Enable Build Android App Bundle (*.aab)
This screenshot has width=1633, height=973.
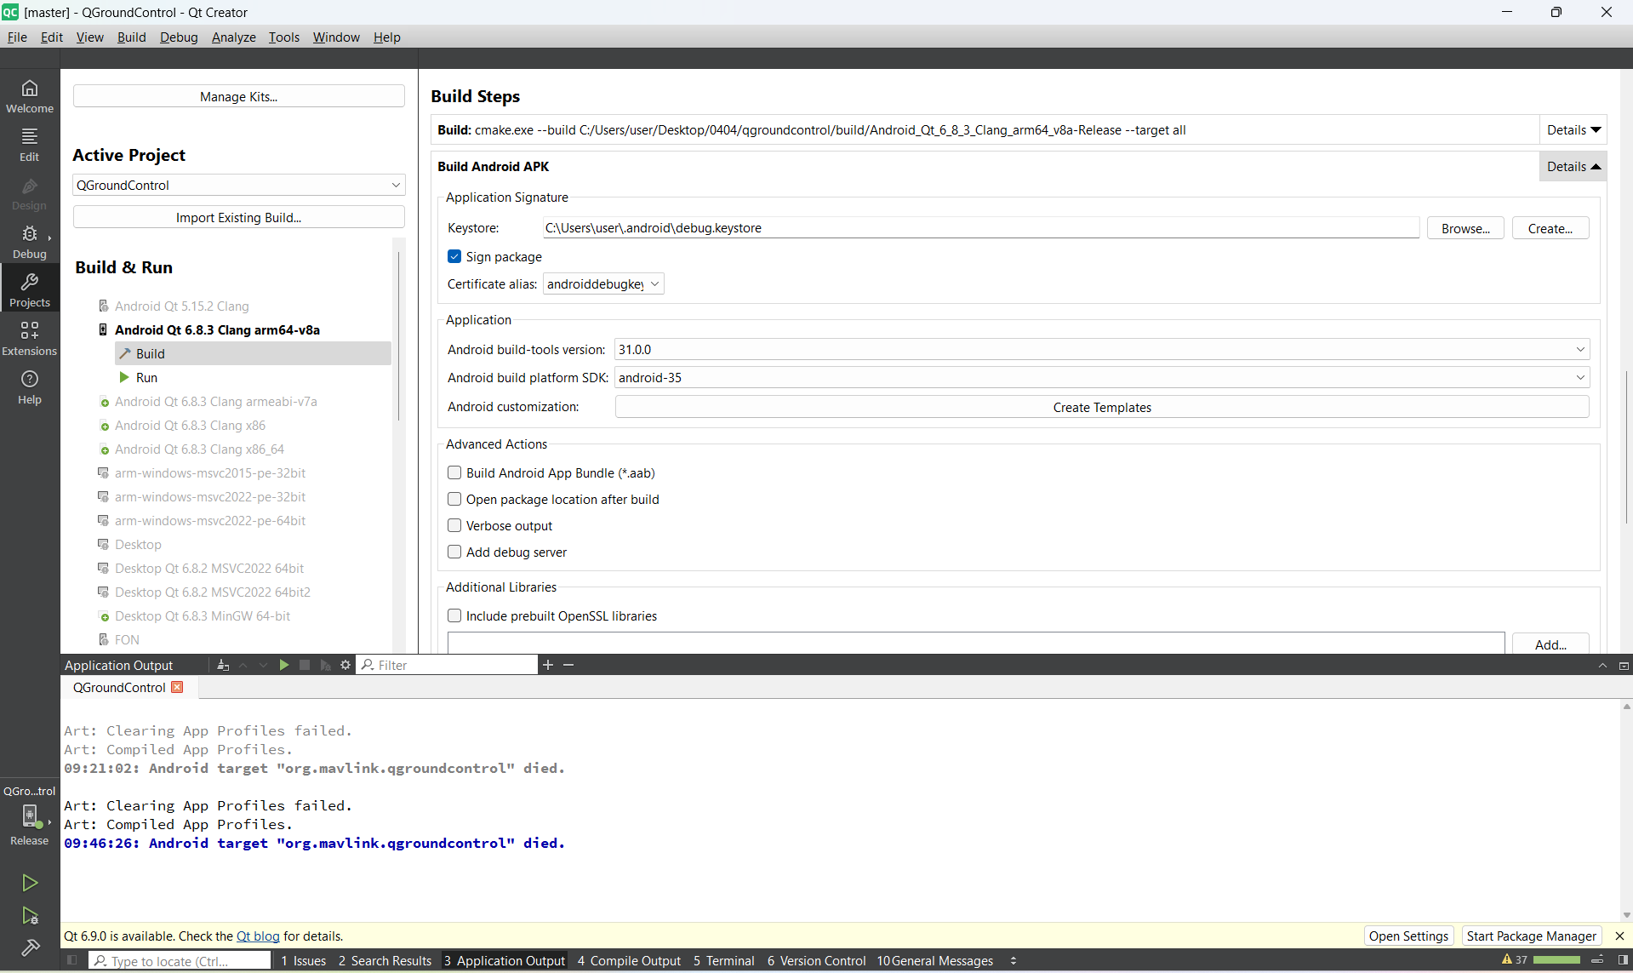pyautogui.click(x=454, y=472)
